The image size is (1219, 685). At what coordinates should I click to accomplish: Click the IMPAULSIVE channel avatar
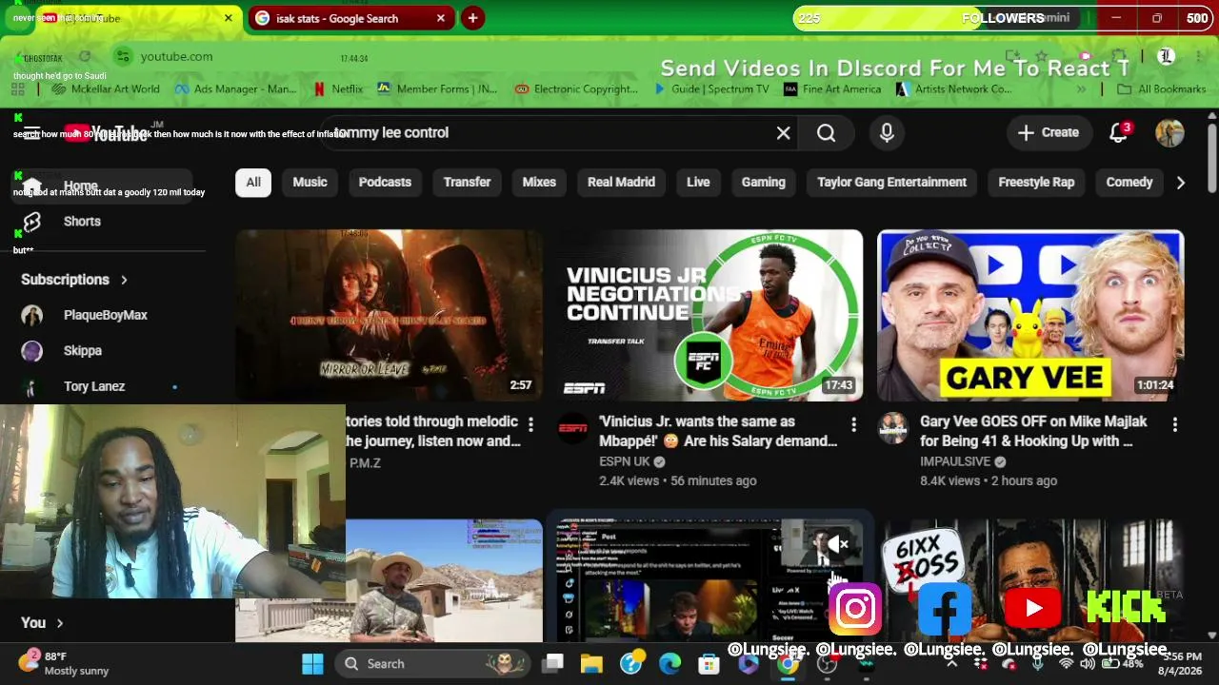click(893, 429)
